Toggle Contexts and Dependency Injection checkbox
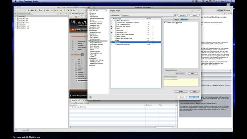Screen dimensions: 247x139 tap(112, 23)
